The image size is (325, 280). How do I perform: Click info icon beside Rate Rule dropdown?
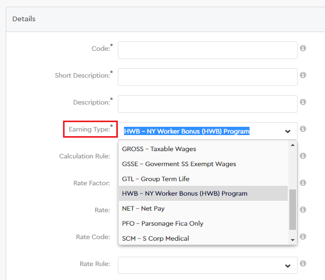point(303,263)
